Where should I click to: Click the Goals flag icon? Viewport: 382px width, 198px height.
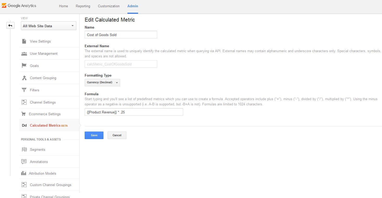(x=24, y=66)
